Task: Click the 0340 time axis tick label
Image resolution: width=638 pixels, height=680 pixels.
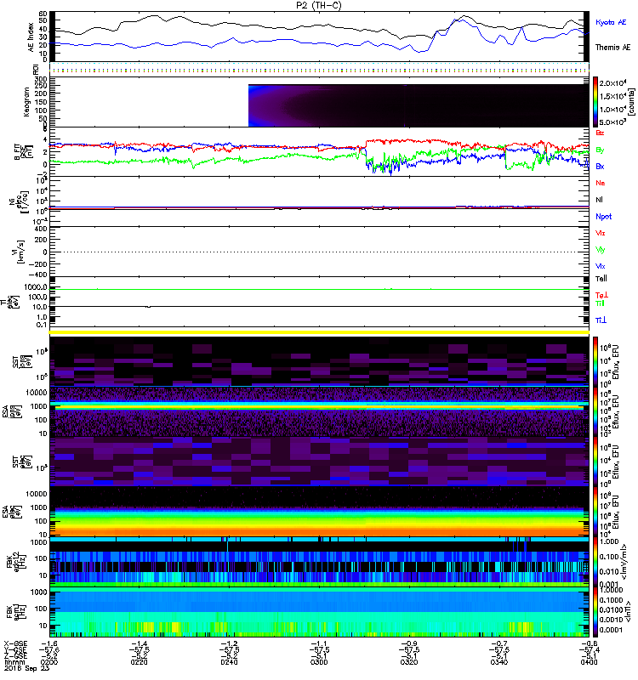Action: click(x=499, y=662)
